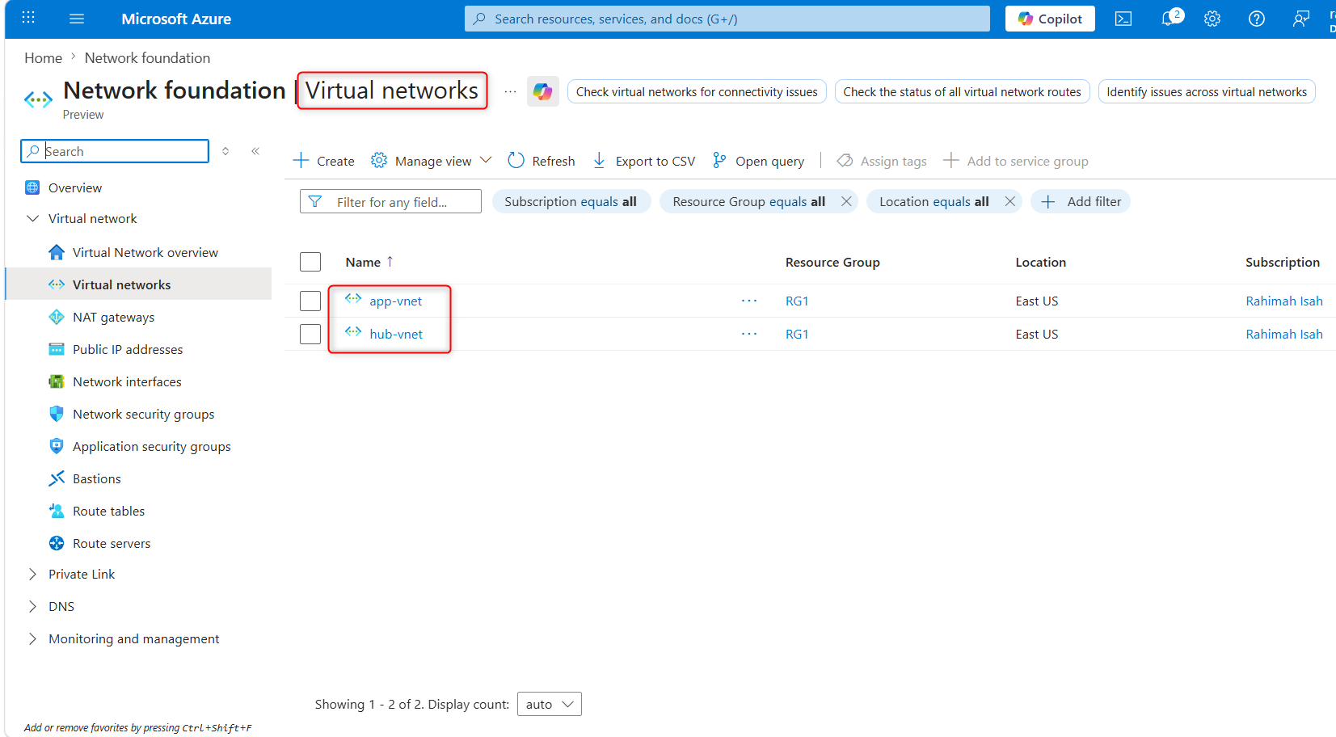1336x737 pixels.
Task: Expand the Private Link section
Action: [x=33, y=574]
